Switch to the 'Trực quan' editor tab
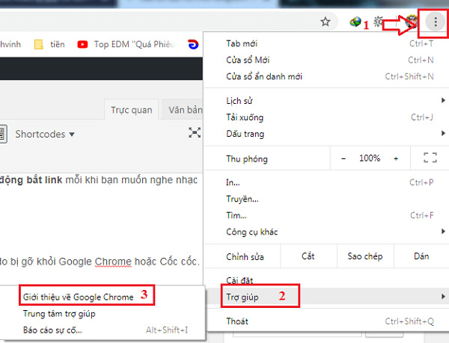The image size is (449, 343). tap(132, 110)
